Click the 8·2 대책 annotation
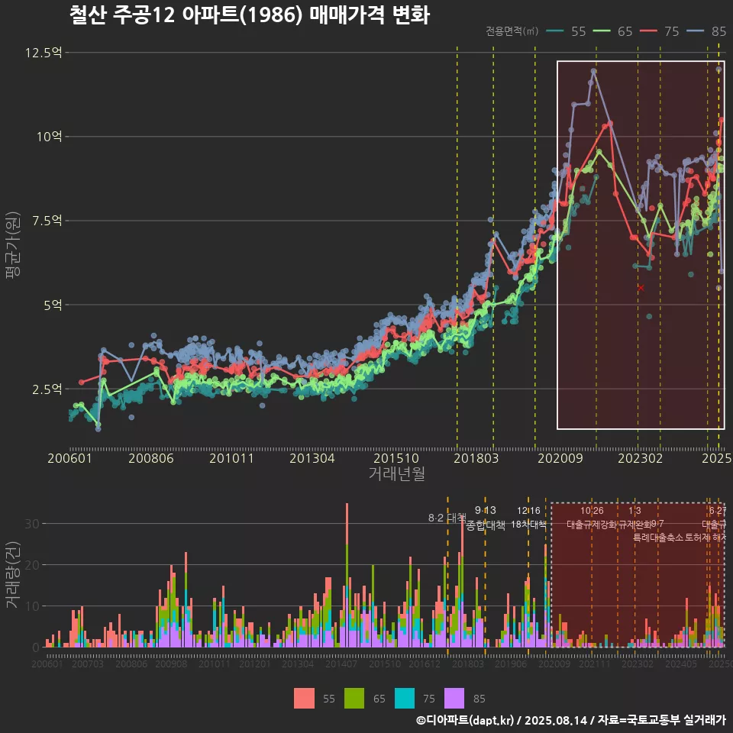 pos(447,518)
